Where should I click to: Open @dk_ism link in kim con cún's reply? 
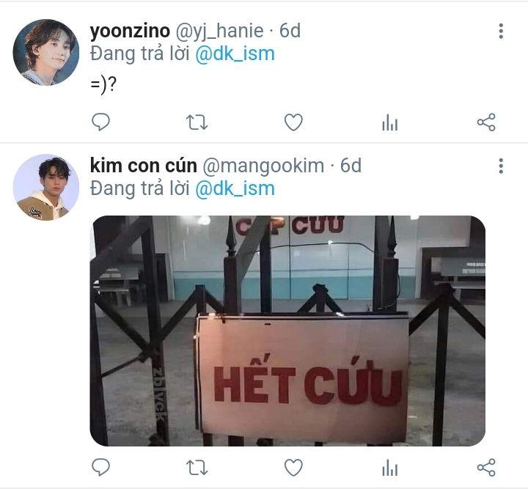click(x=235, y=189)
